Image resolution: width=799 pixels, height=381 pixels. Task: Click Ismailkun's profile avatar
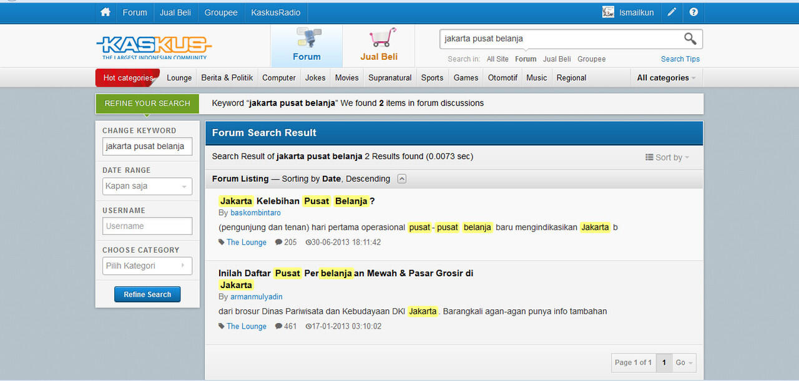(x=608, y=12)
